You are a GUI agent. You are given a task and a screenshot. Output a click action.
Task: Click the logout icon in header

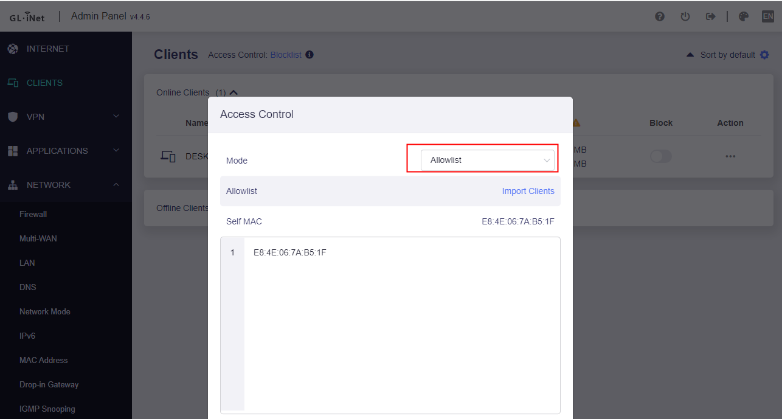pyautogui.click(x=710, y=16)
